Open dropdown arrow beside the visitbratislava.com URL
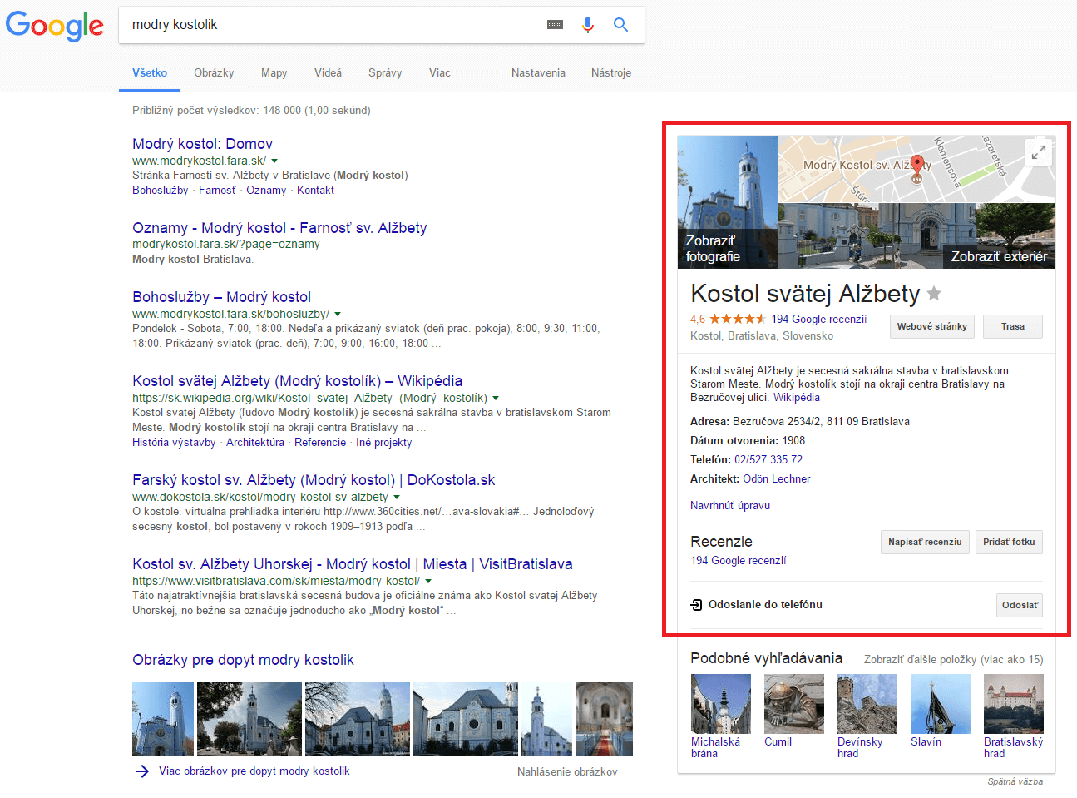This screenshot has width=1077, height=798. [428, 581]
